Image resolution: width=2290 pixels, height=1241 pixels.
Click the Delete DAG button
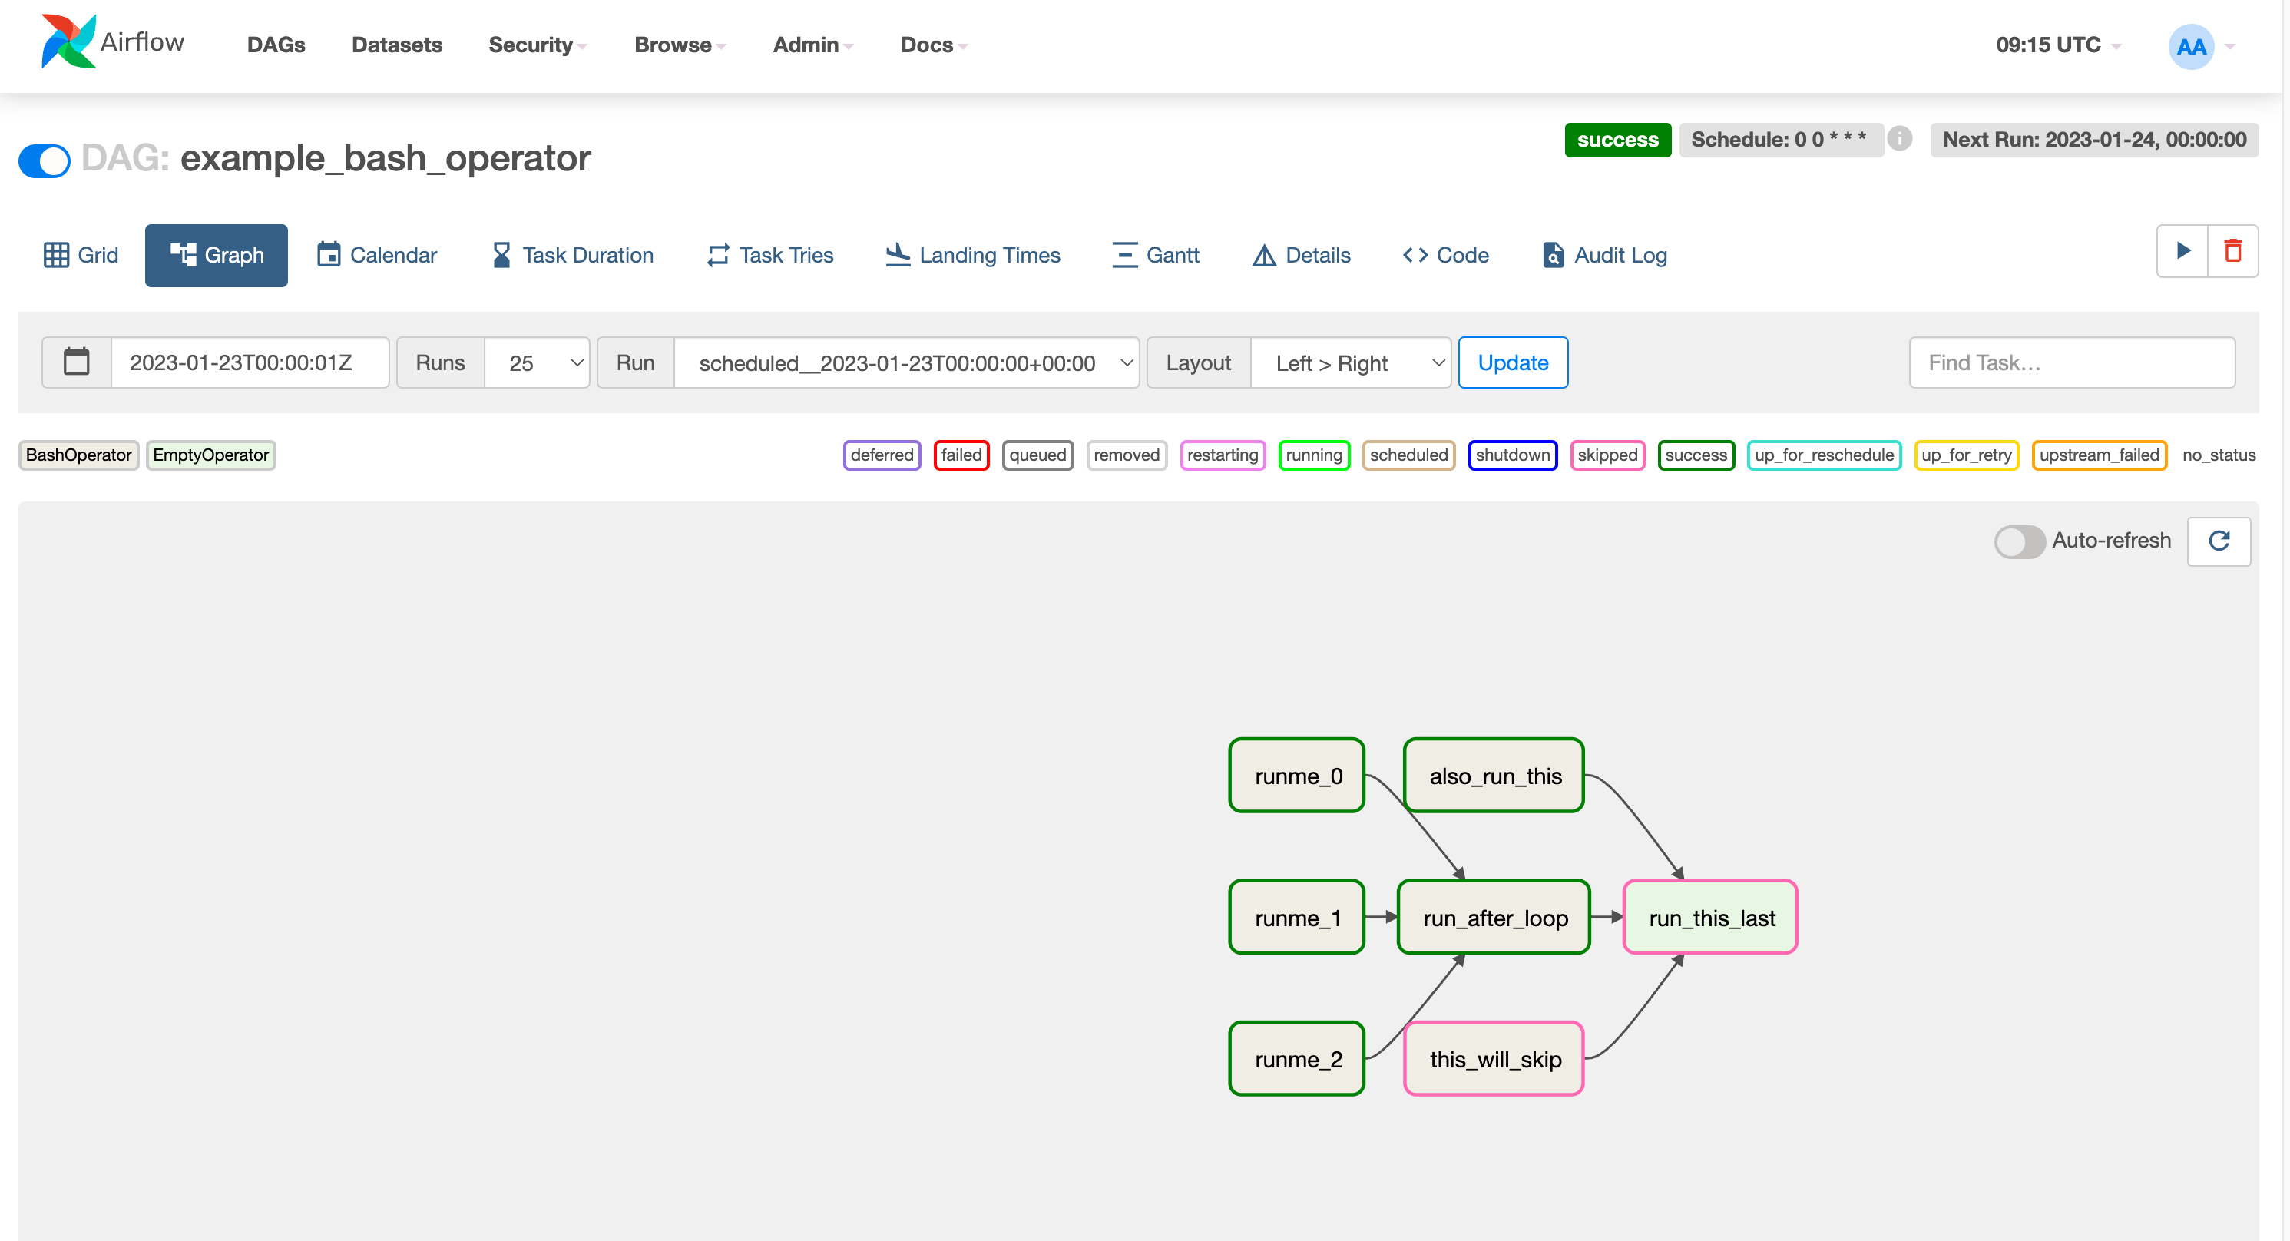click(x=2233, y=250)
